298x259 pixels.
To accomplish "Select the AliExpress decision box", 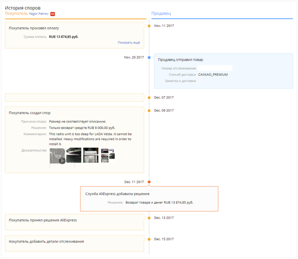I will coord(149,199).
